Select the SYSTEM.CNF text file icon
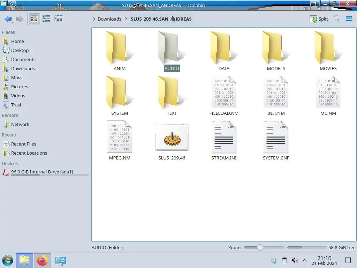This screenshot has height=268, width=357. tap(276, 137)
